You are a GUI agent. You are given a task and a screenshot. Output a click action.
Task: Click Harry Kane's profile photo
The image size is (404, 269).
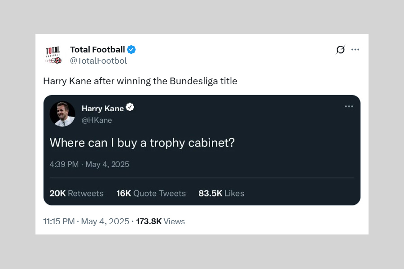click(x=62, y=113)
